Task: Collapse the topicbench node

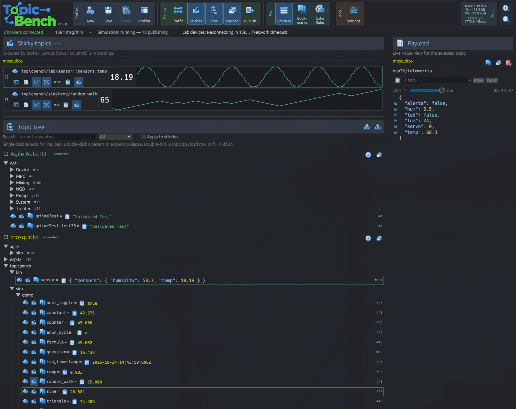Action: (x=6, y=266)
